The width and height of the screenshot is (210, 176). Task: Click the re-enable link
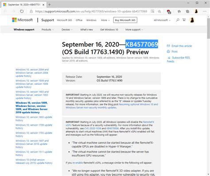click(x=78, y=163)
